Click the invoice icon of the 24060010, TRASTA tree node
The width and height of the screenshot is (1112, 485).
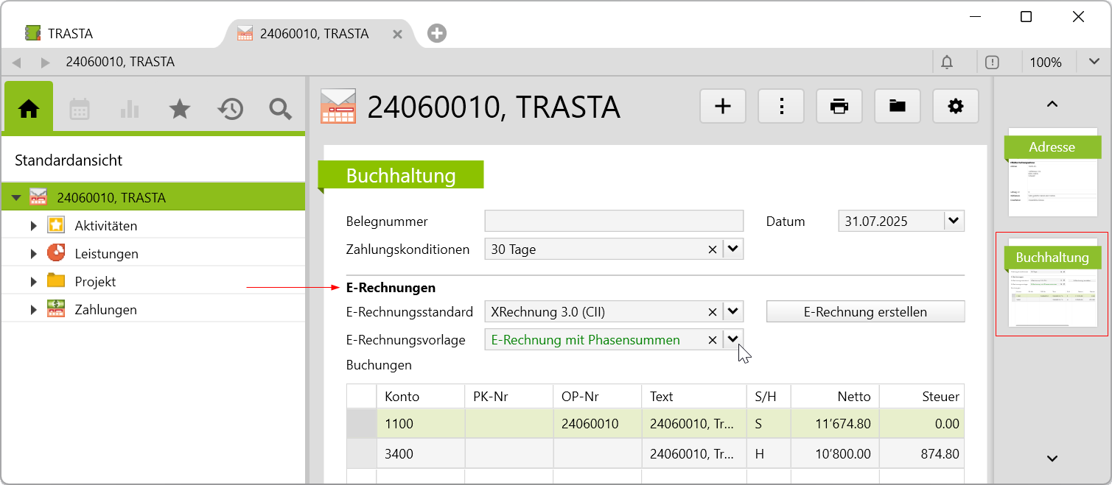point(38,197)
